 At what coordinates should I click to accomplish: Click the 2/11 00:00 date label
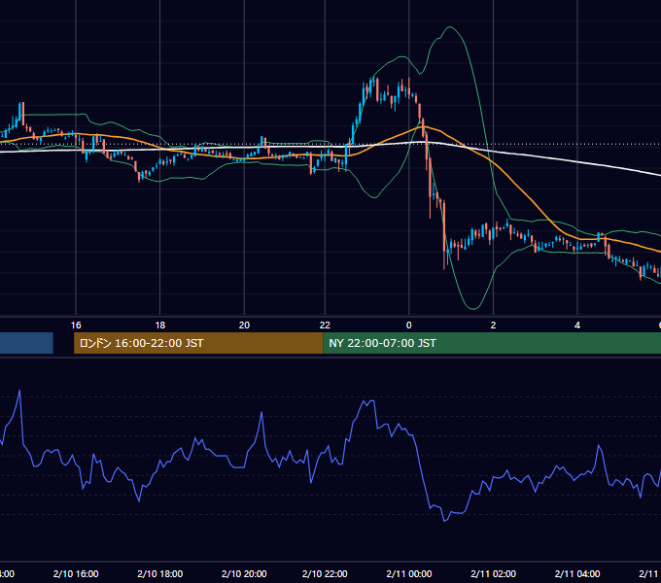409,573
